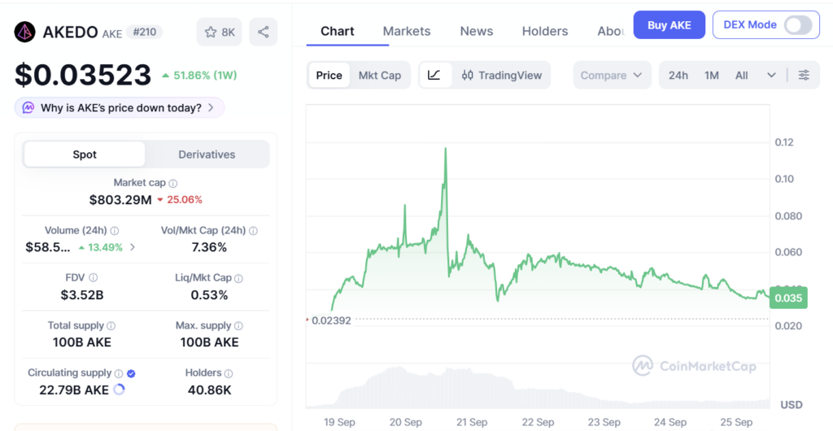The image size is (833, 431).
Task: Expand Volume (24h) details arrow
Action: point(133,247)
